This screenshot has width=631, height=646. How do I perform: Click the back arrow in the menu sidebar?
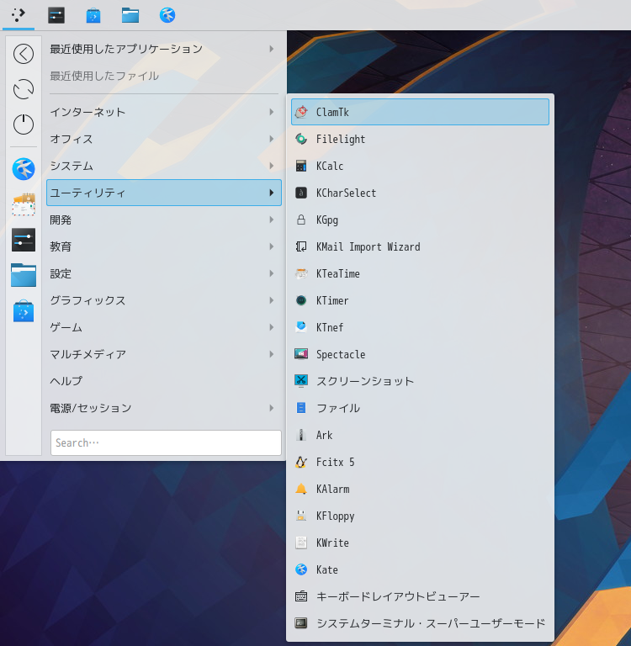24,54
